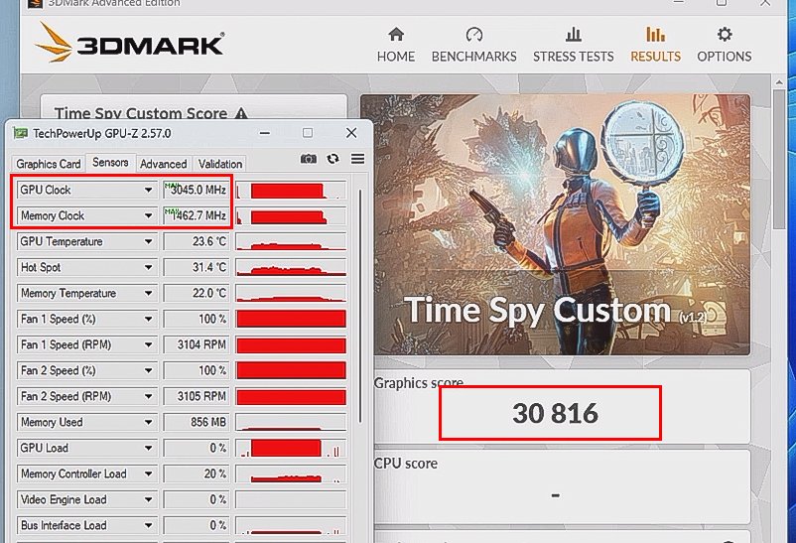Open the Video Engine Load dropdown

(x=148, y=500)
